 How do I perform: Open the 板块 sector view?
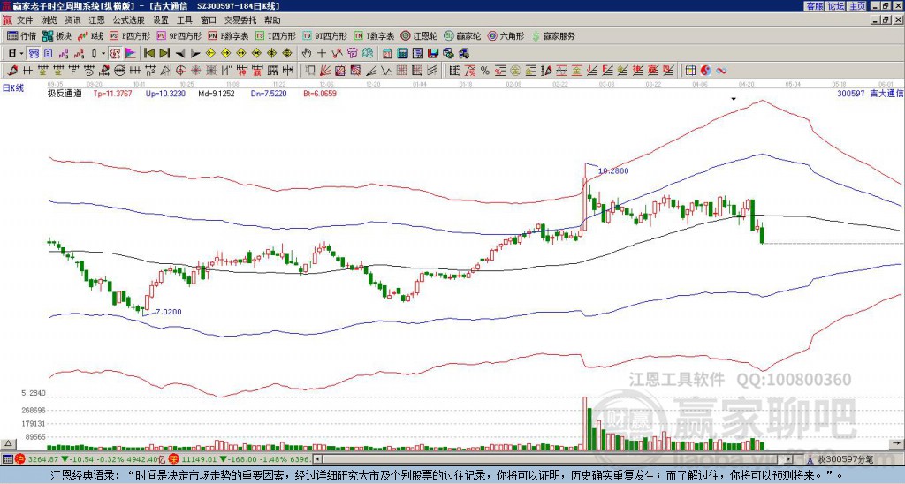(x=57, y=35)
